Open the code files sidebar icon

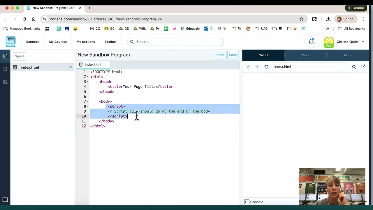pos(5,56)
